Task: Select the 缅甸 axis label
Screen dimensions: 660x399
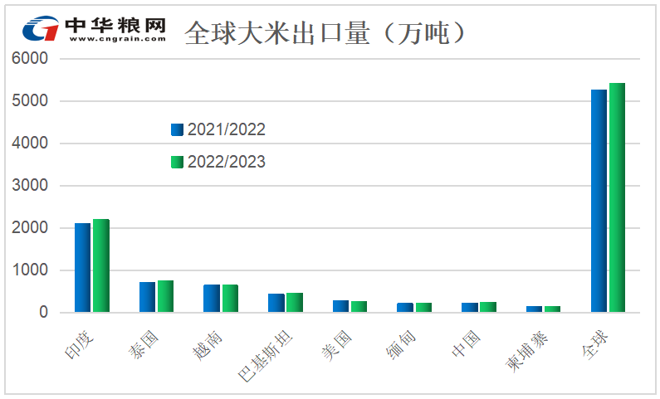Action: click(402, 342)
